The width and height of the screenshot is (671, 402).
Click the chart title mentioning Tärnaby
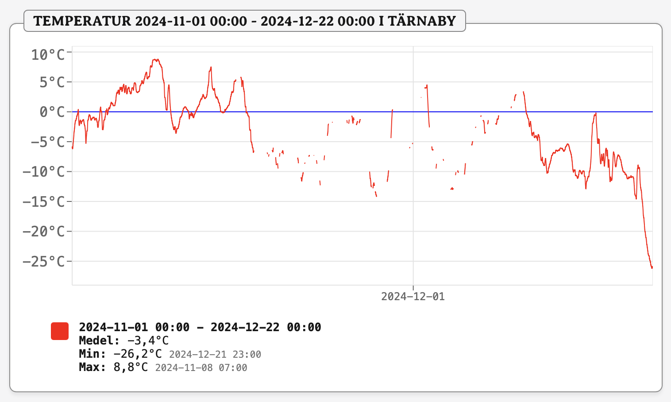point(244,21)
